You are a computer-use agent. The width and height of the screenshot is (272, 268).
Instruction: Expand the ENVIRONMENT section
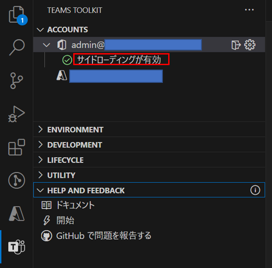tap(40, 129)
